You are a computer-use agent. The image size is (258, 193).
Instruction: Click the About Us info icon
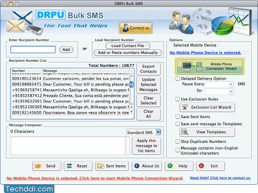click(137, 166)
